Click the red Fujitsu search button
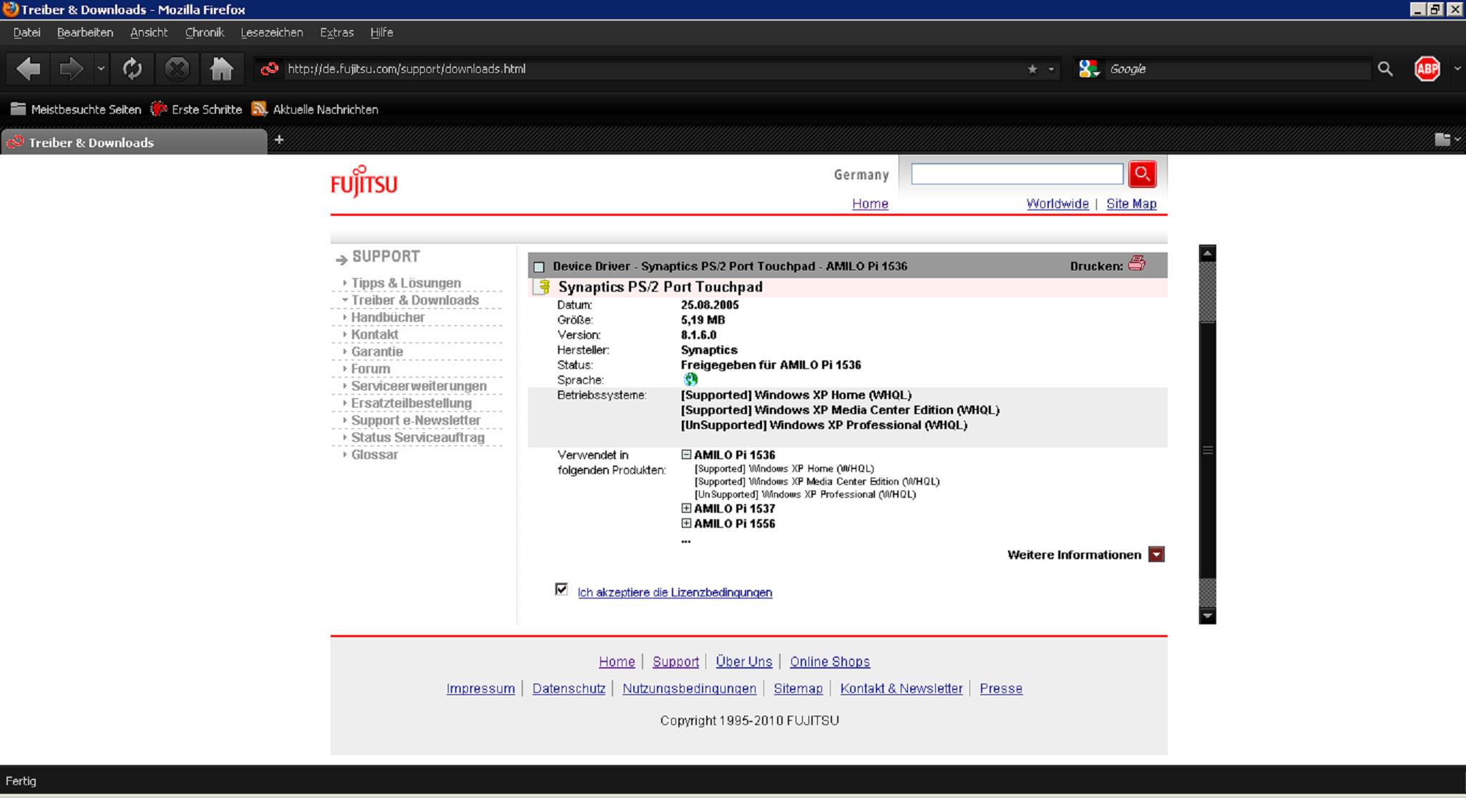 click(x=1142, y=174)
